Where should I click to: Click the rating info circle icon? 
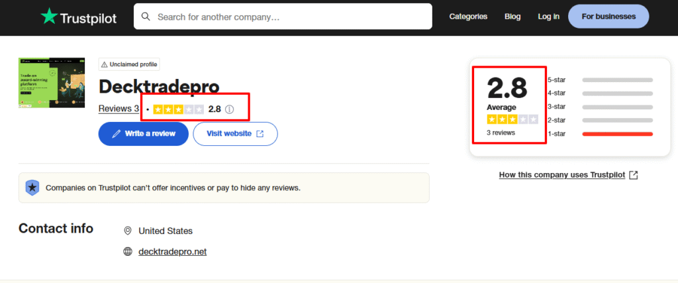pos(230,109)
